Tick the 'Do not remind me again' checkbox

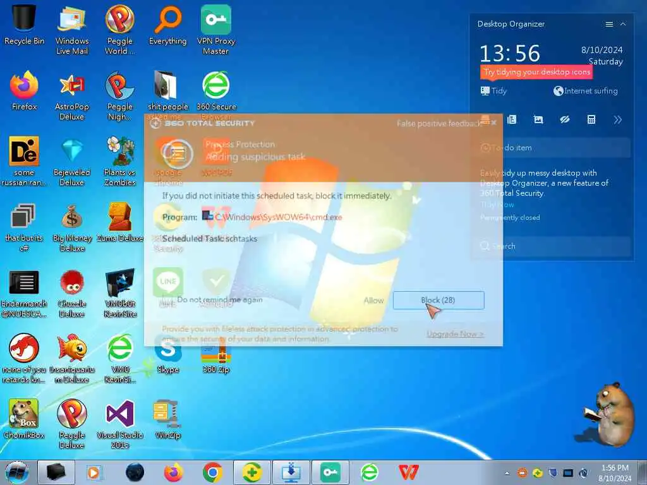click(x=167, y=300)
